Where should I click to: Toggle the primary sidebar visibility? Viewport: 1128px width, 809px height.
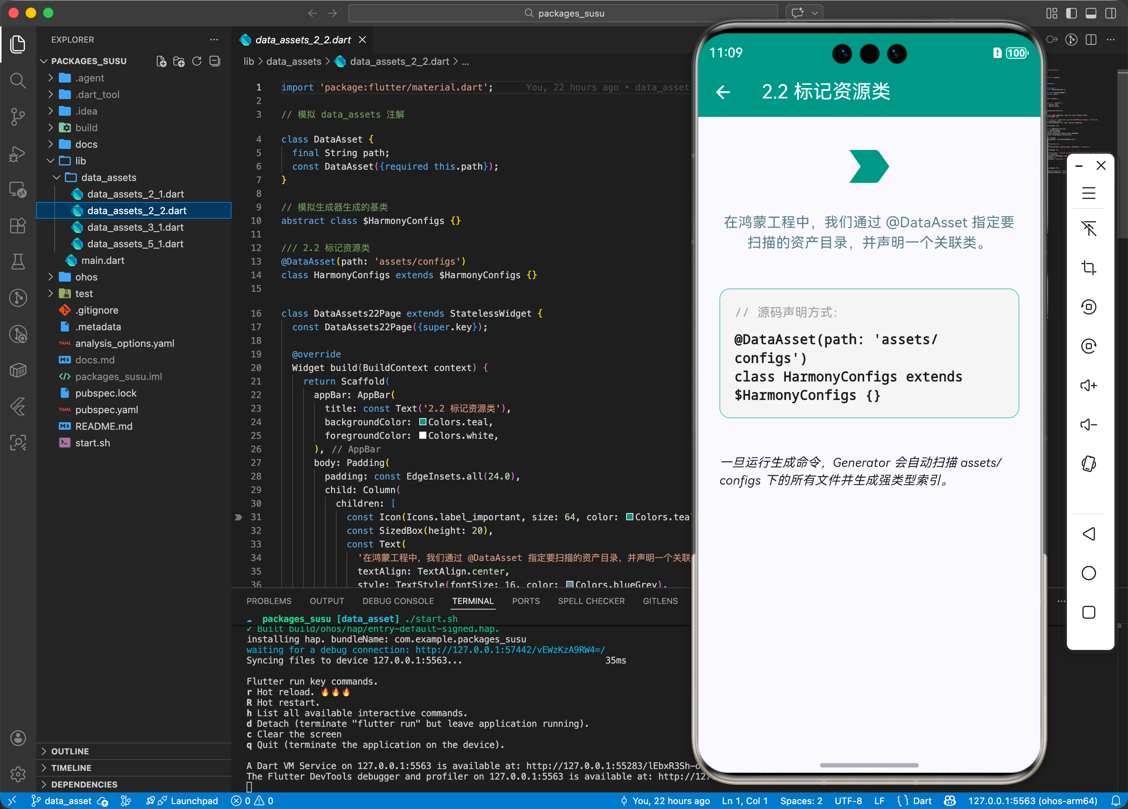tap(1071, 13)
